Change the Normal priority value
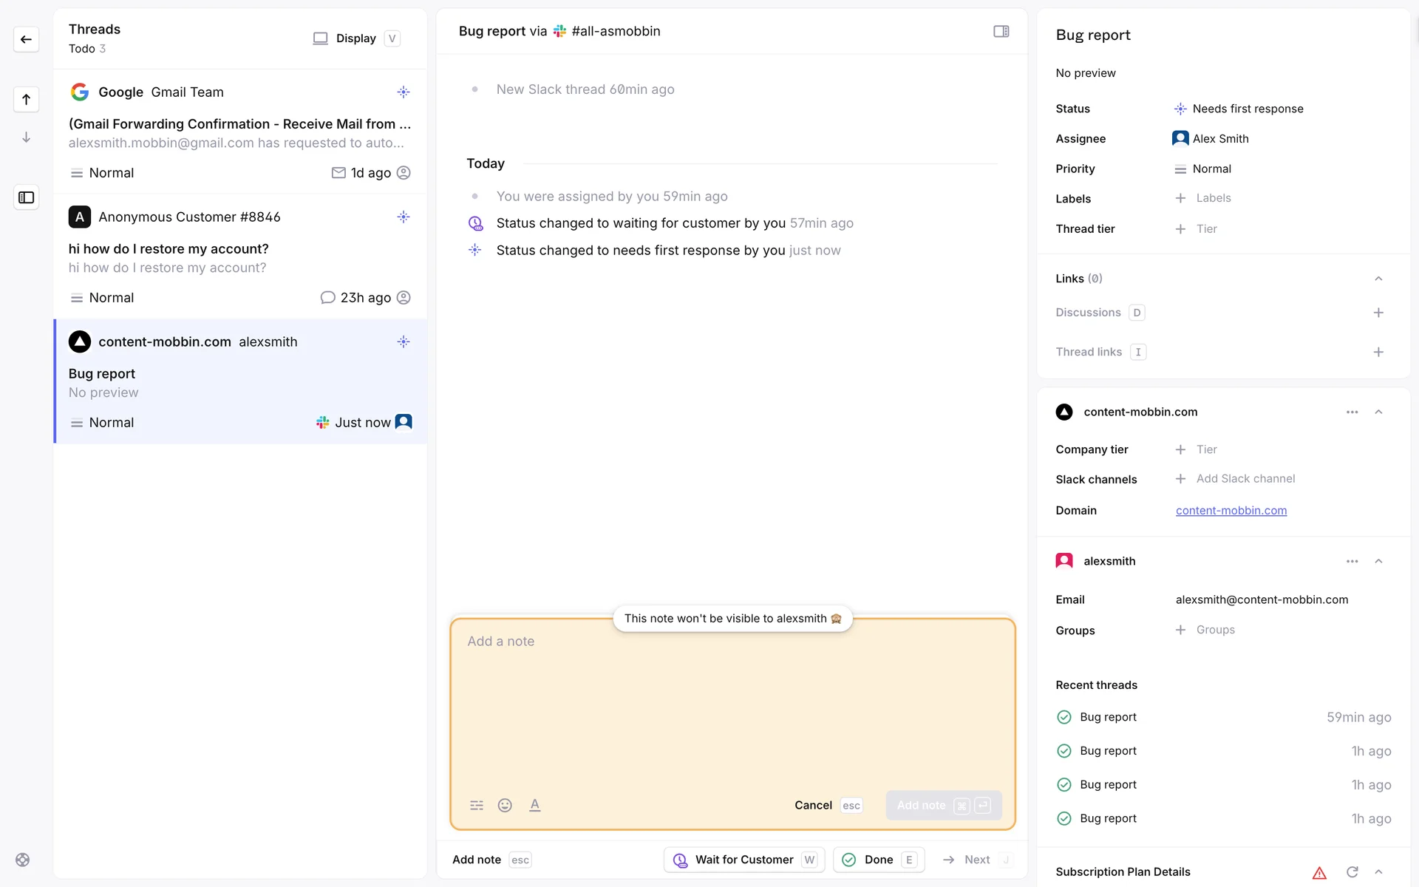 tap(1211, 169)
